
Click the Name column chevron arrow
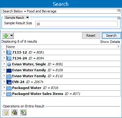click(118, 47)
